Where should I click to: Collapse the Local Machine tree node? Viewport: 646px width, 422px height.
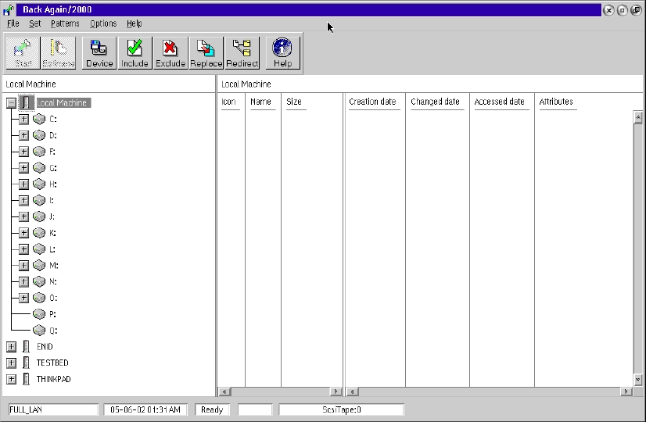pyautogui.click(x=12, y=103)
